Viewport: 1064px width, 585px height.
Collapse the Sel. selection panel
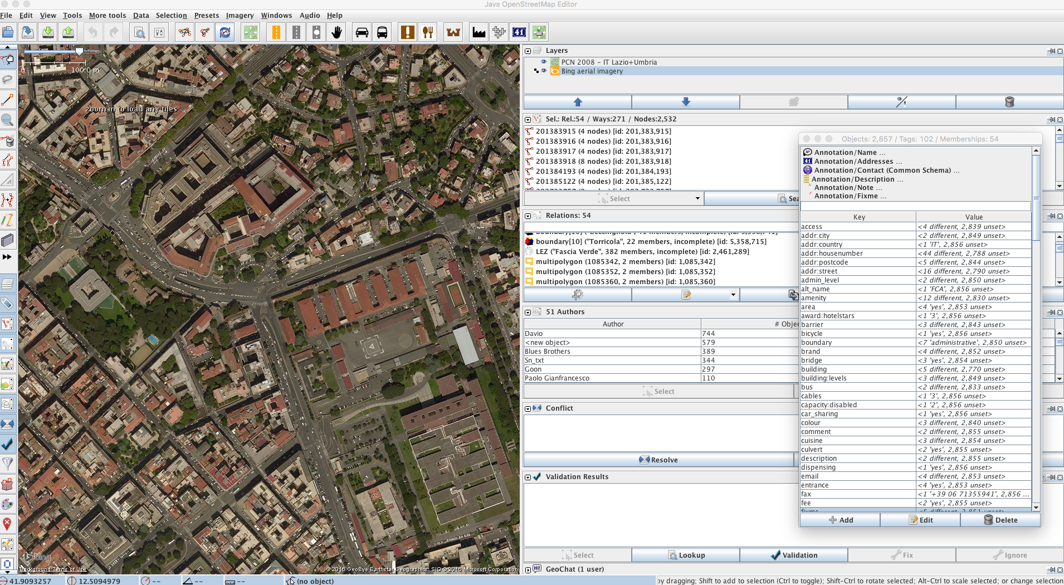[x=528, y=119]
